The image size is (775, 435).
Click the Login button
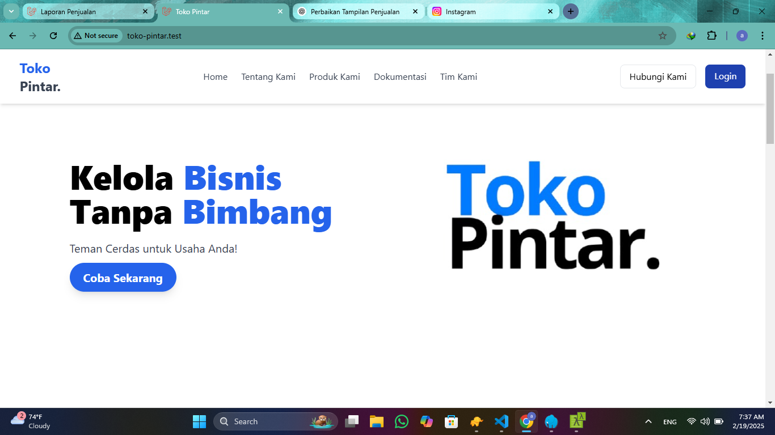(725, 76)
